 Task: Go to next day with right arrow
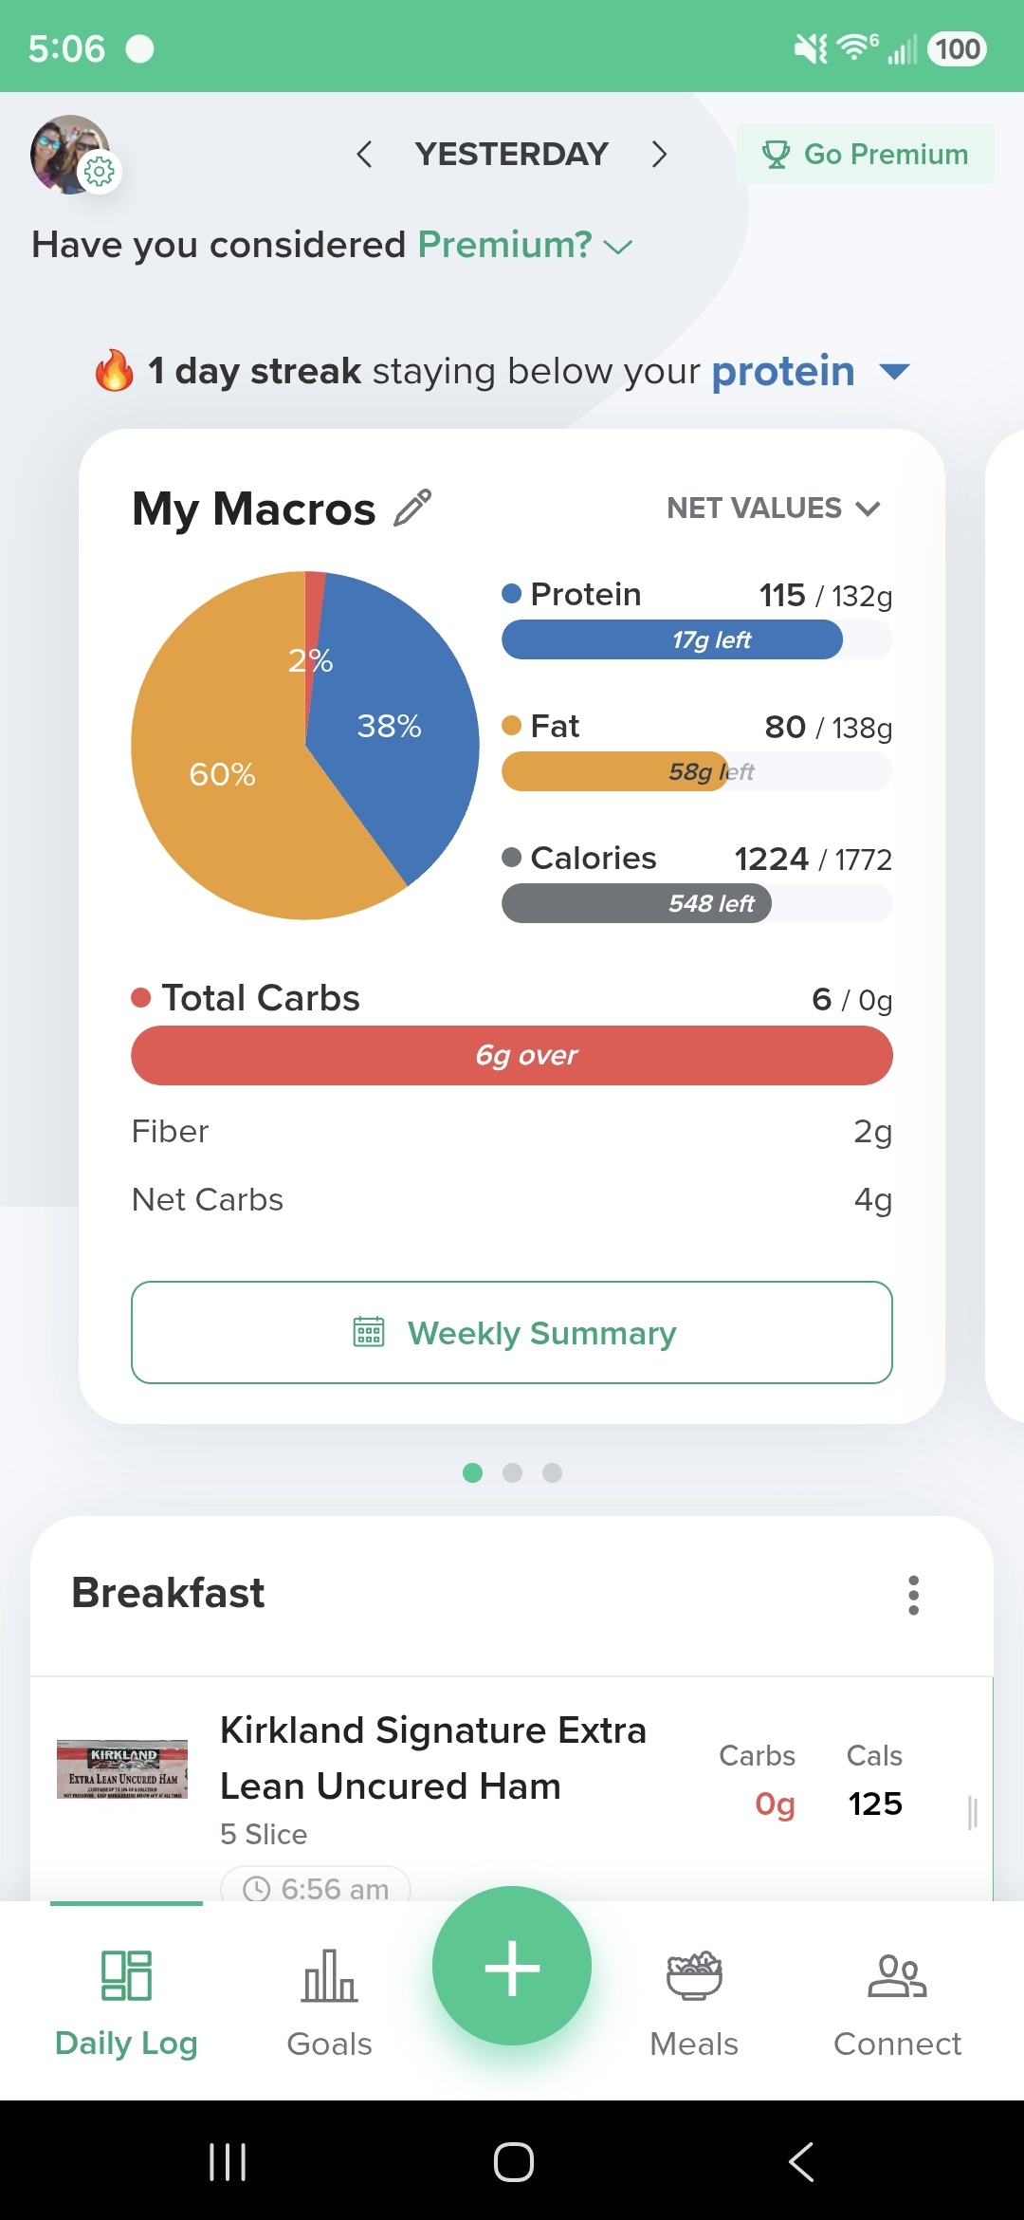(x=659, y=154)
